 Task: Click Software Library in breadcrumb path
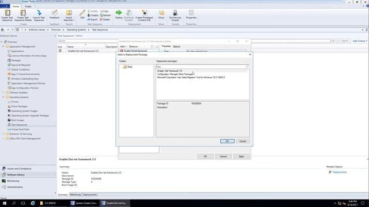37,30
